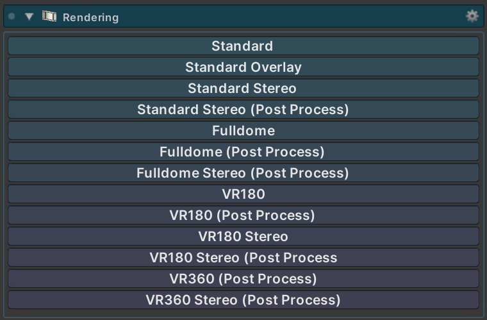This screenshot has width=487, height=320.
Task: Pick VR180 Stereo (Post Process preset
Action: point(244,258)
